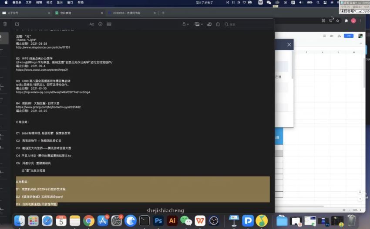370x229 pixels.
Task: Switch to the green spreadsheet browser tab
Action: click(x=79, y=13)
